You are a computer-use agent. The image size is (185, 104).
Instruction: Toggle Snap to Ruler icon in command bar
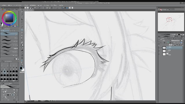62,8
